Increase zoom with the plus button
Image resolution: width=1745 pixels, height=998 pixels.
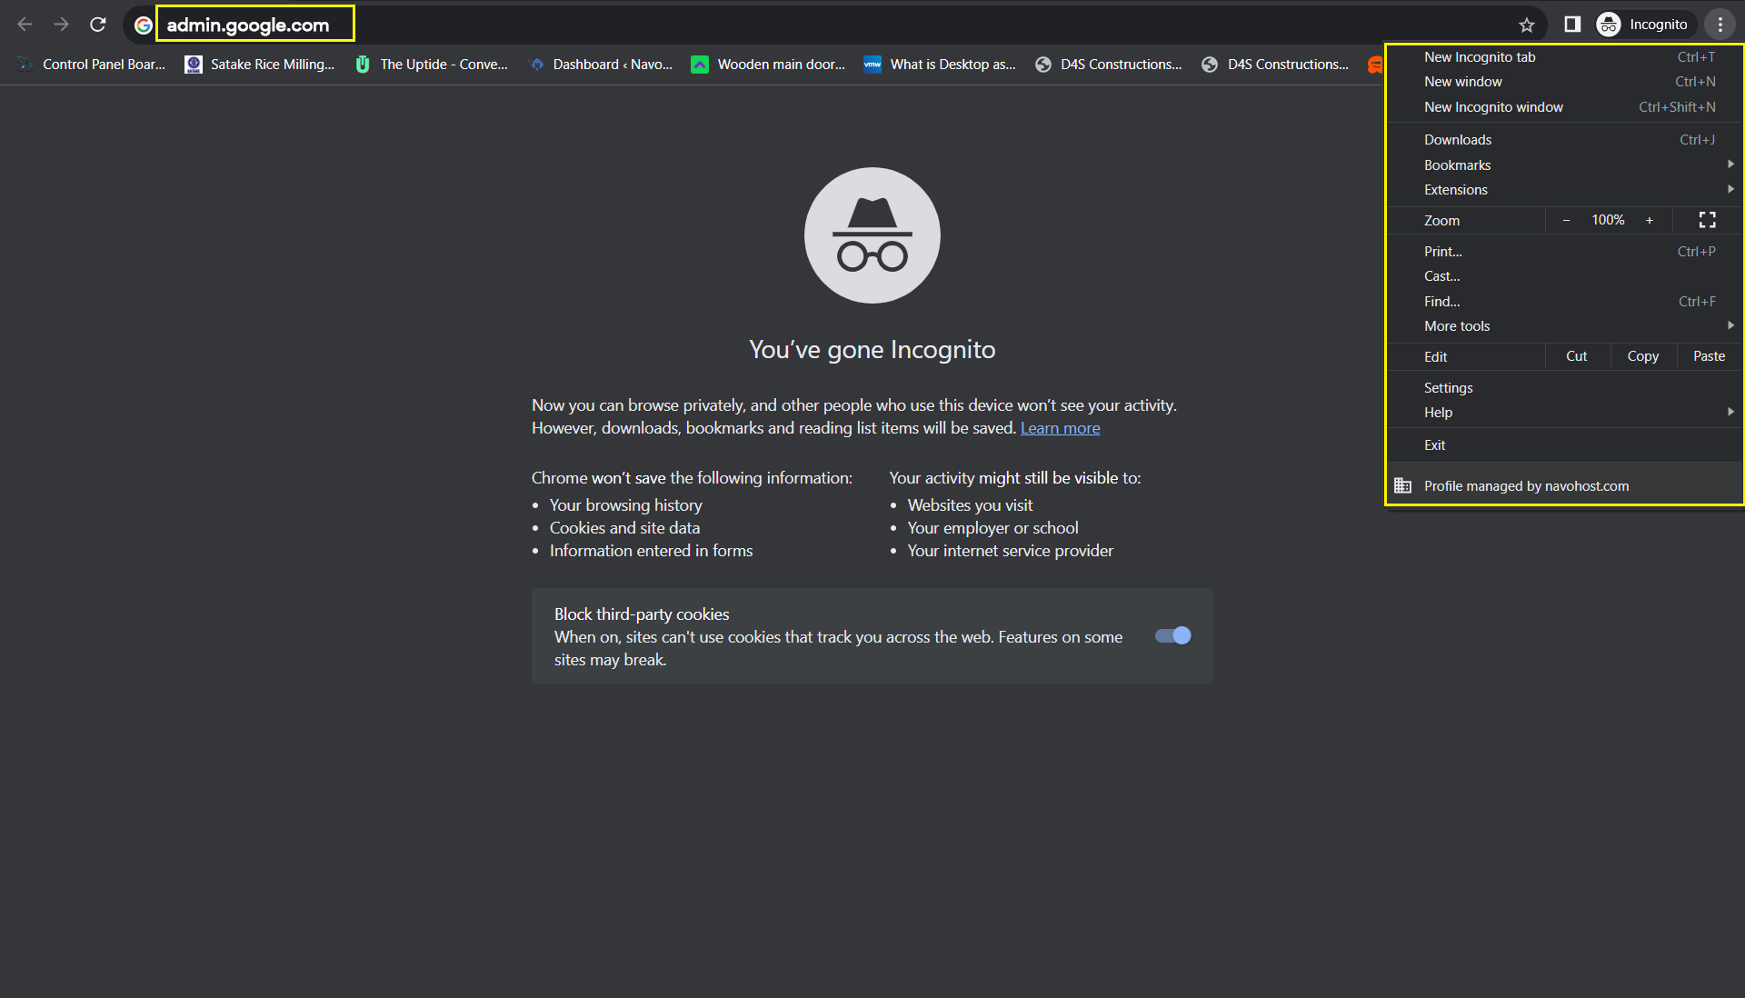click(x=1649, y=220)
